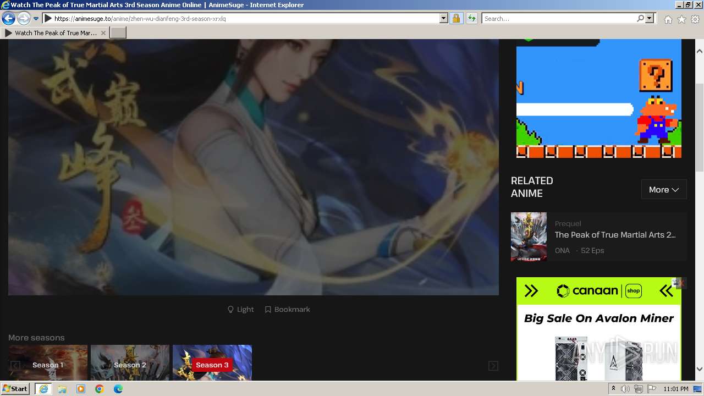Viewport: 704px width, 396px height.
Task: Click the page scrollbar up arrow
Action: pyautogui.click(x=700, y=51)
